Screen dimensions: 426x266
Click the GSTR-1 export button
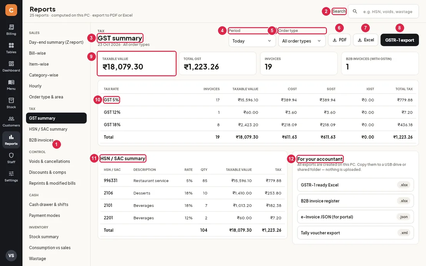[399, 40]
